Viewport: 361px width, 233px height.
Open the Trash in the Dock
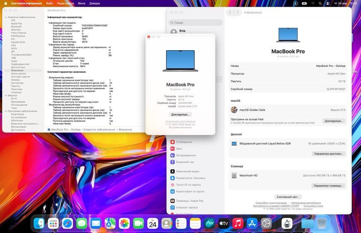322,223
